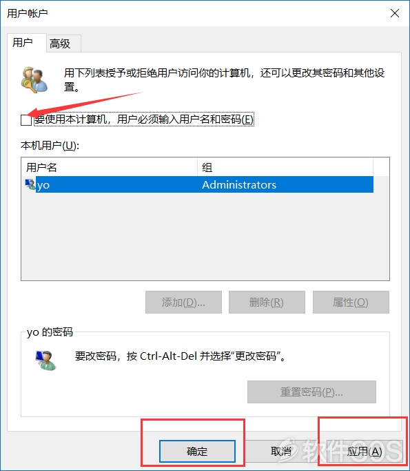Screen dimensions: 410x471
Task: Click empty area of local users list
Action: point(205,236)
